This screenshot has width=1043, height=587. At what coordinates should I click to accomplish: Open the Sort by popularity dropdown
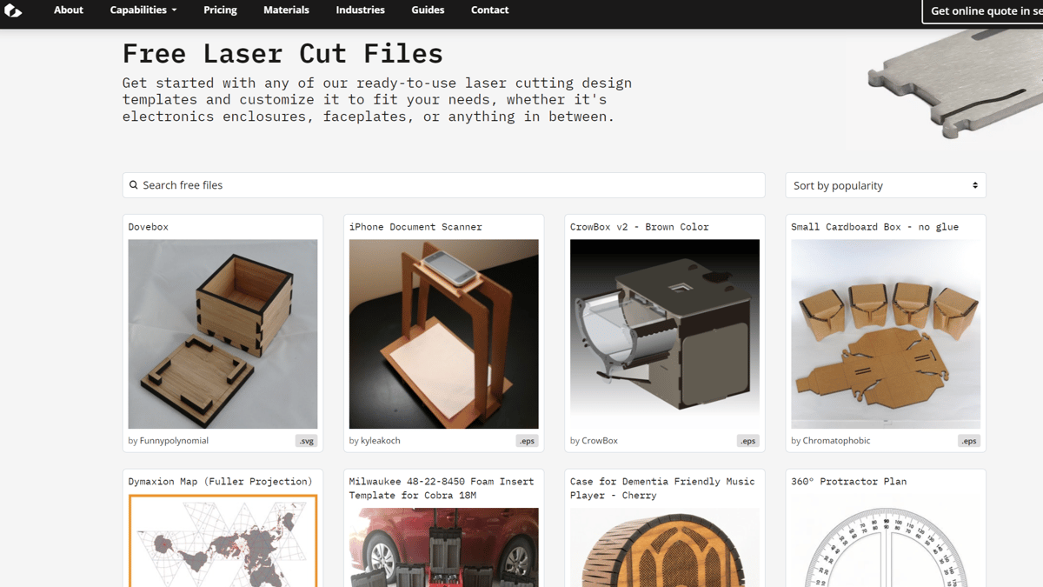point(886,185)
